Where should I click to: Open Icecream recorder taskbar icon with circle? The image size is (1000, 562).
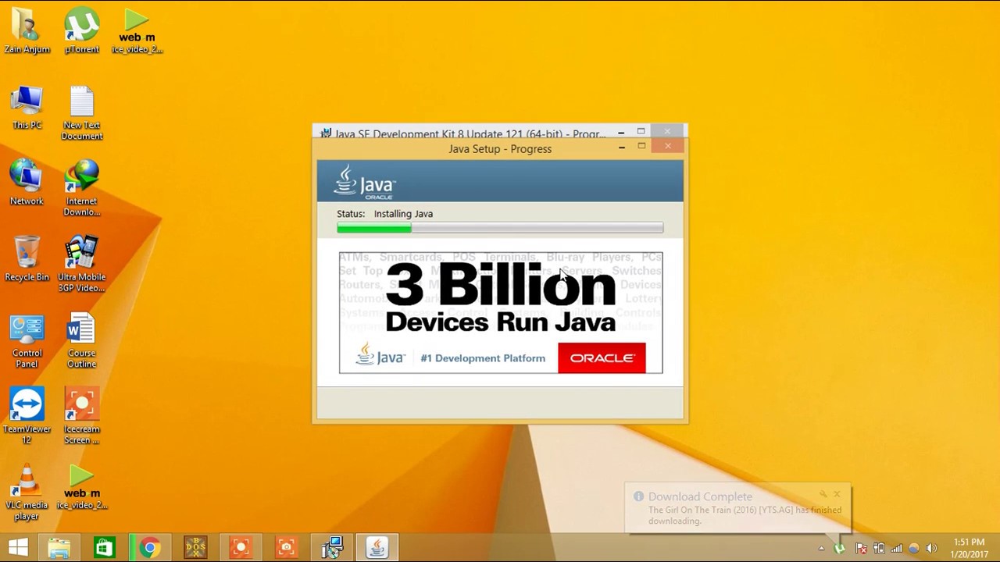coord(240,547)
